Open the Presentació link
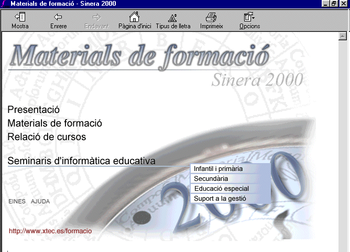This screenshot has width=350, height=252. (34, 110)
